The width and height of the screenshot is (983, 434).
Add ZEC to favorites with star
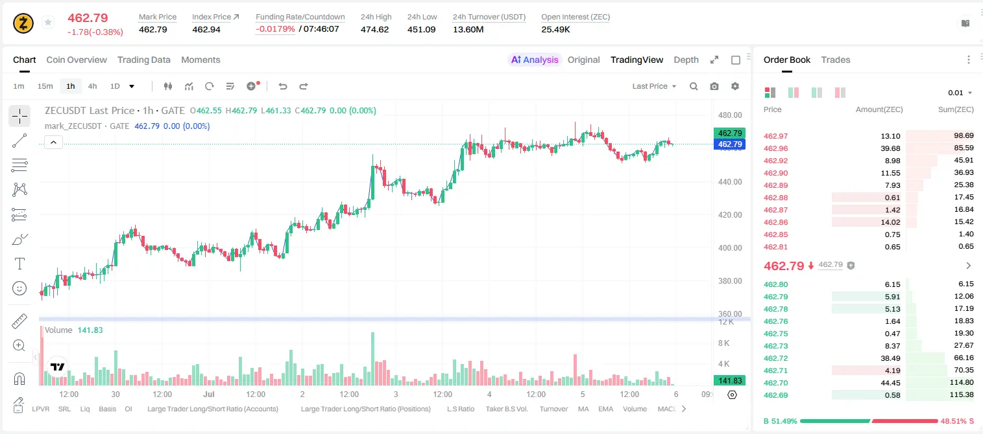pyautogui.click(x=48, y=23)
